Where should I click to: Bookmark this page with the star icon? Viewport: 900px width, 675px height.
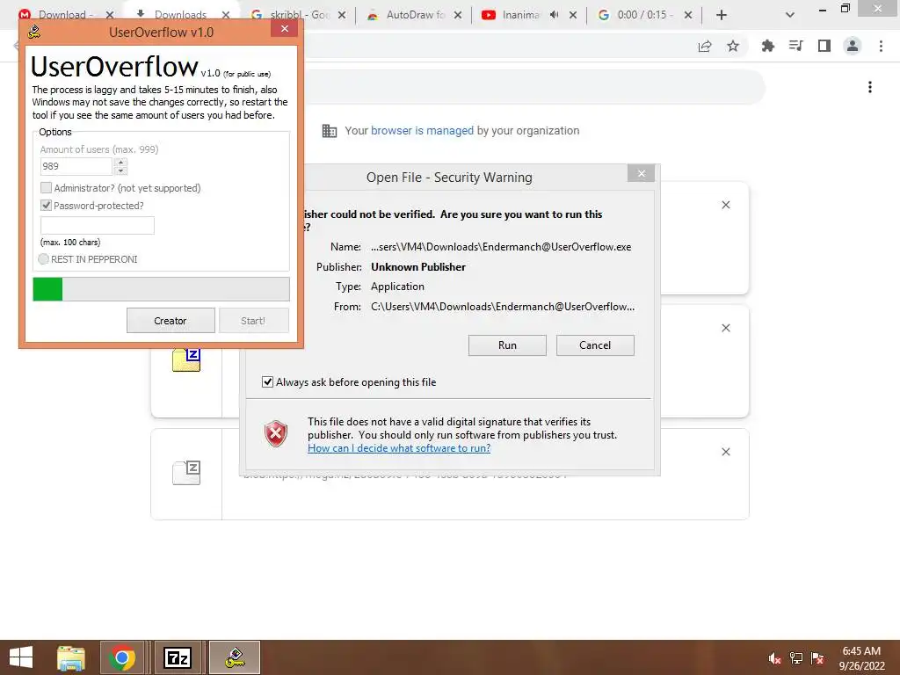[733, 46]
